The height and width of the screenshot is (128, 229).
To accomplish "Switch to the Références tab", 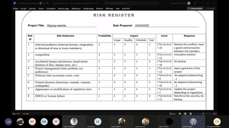I will pyautogui.click(x=76, y=9).
